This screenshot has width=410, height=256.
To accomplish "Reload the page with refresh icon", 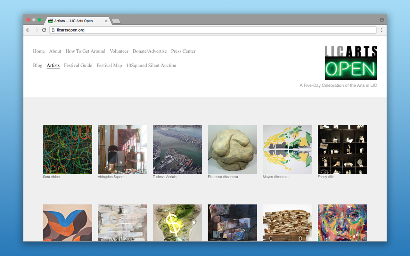I will coord(44,30).
